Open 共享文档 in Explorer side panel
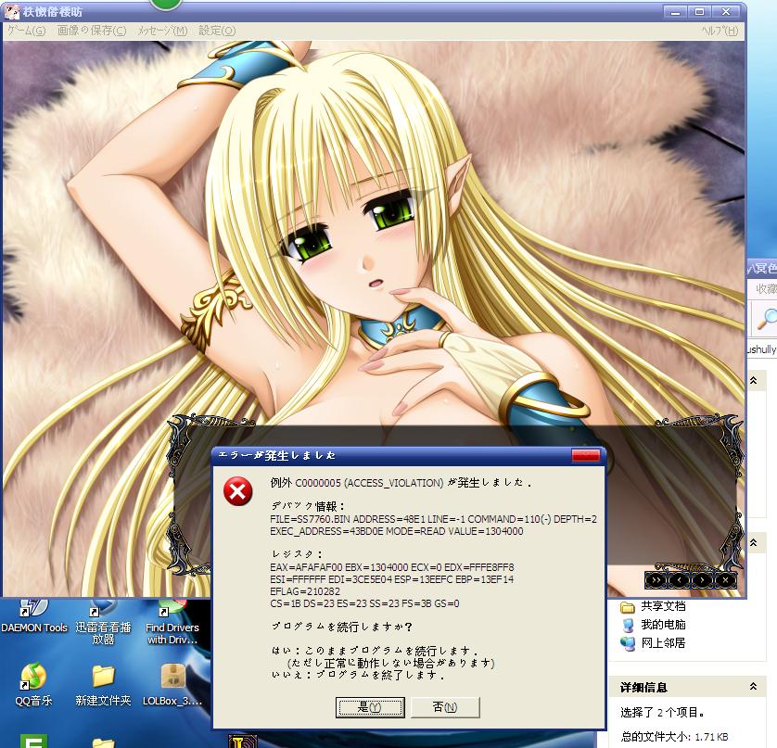 654,606
